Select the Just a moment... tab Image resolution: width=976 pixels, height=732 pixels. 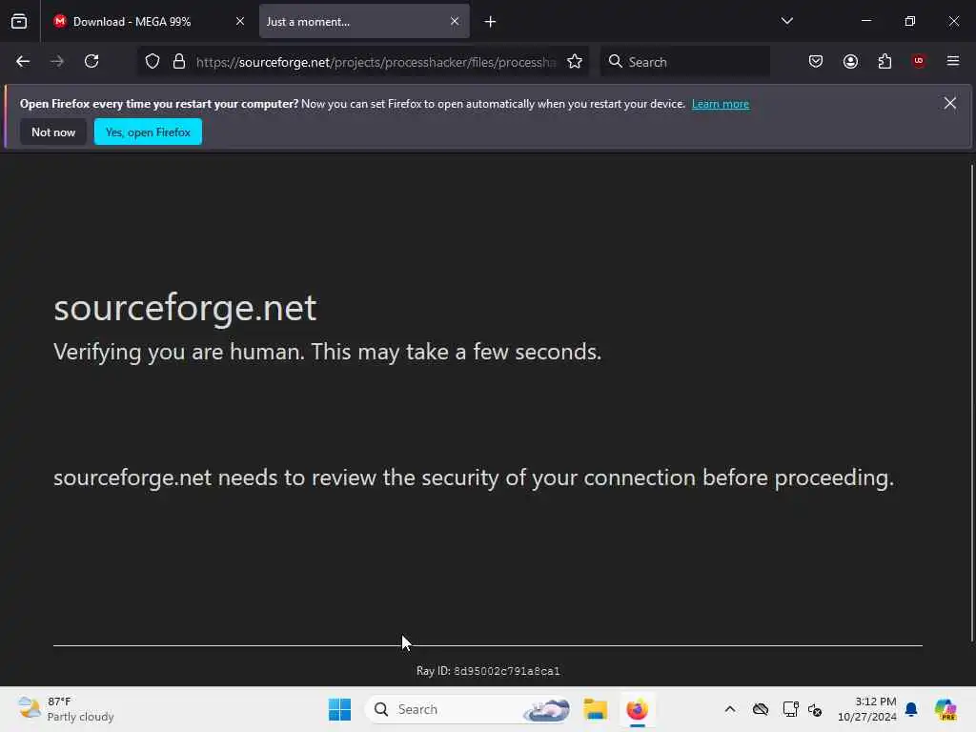coord(365,21)
